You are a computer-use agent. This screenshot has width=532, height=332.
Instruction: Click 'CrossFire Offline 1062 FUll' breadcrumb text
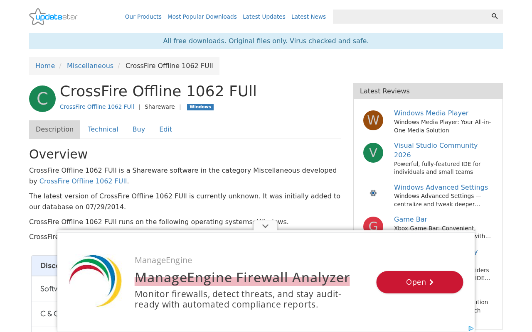[169, 66]
